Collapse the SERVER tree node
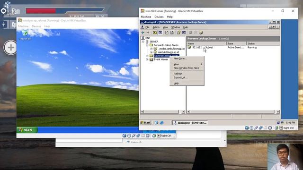Image resolution: width=303 pixels, height=170 pixels. click(143, 42)
